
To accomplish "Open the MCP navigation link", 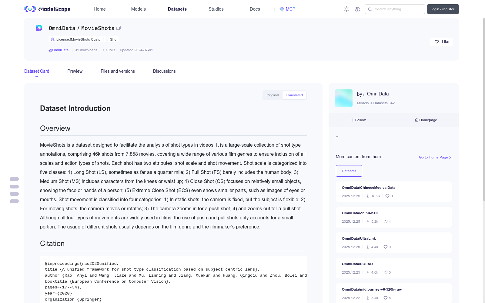I will (287, 9).
